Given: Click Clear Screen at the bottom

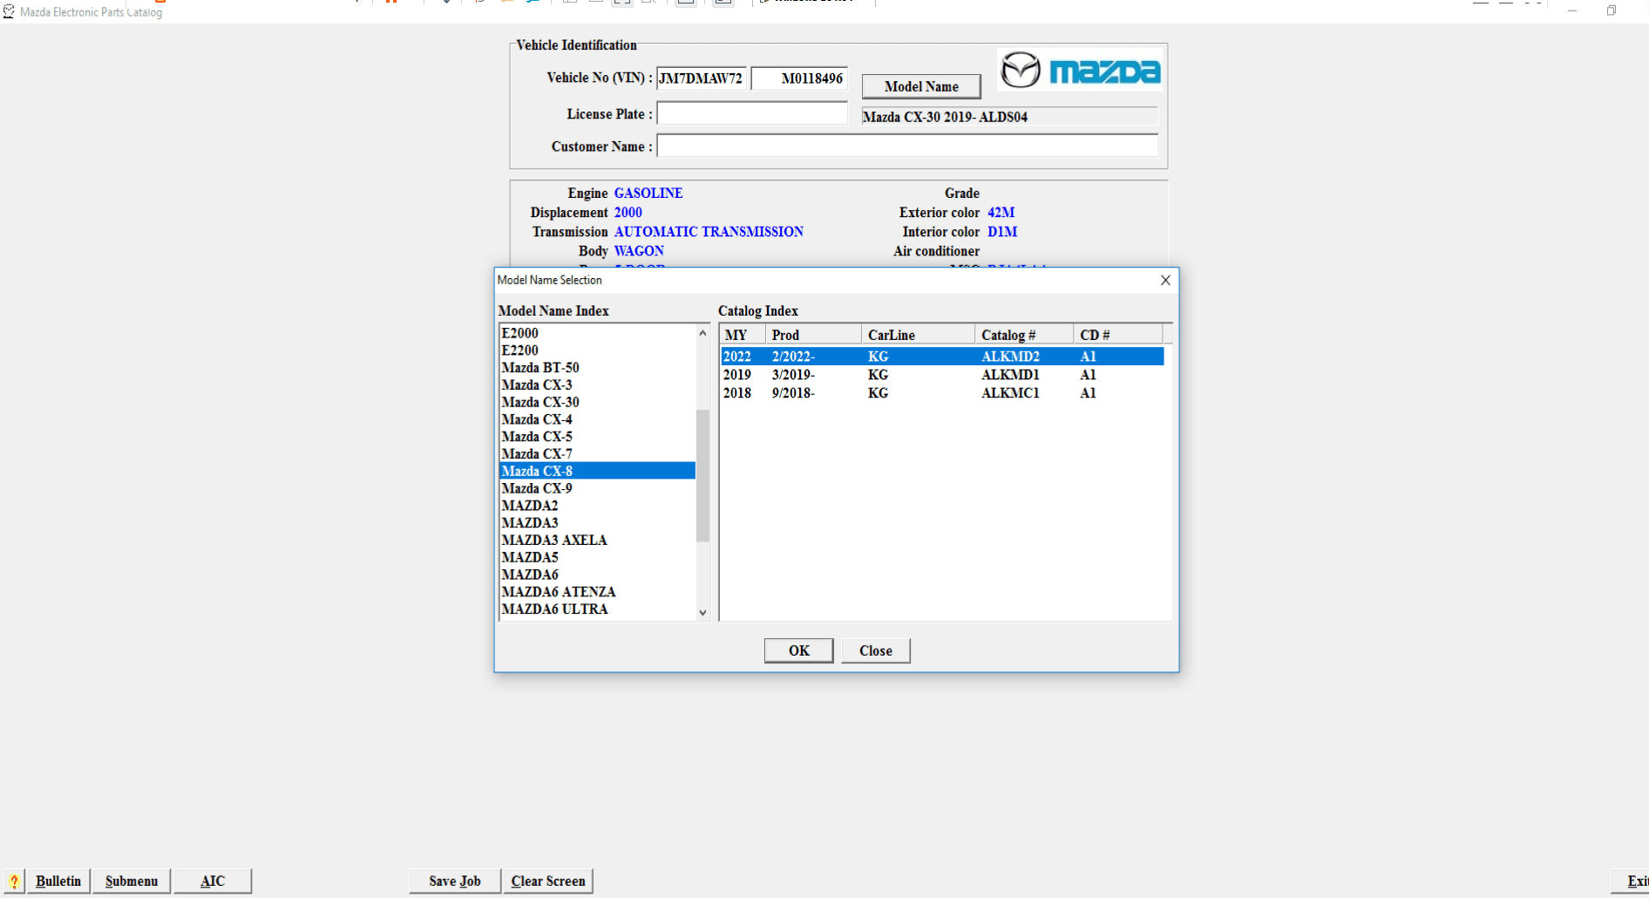Looking at the screenshot, I should pyautogui.click(x=547, y=881).
